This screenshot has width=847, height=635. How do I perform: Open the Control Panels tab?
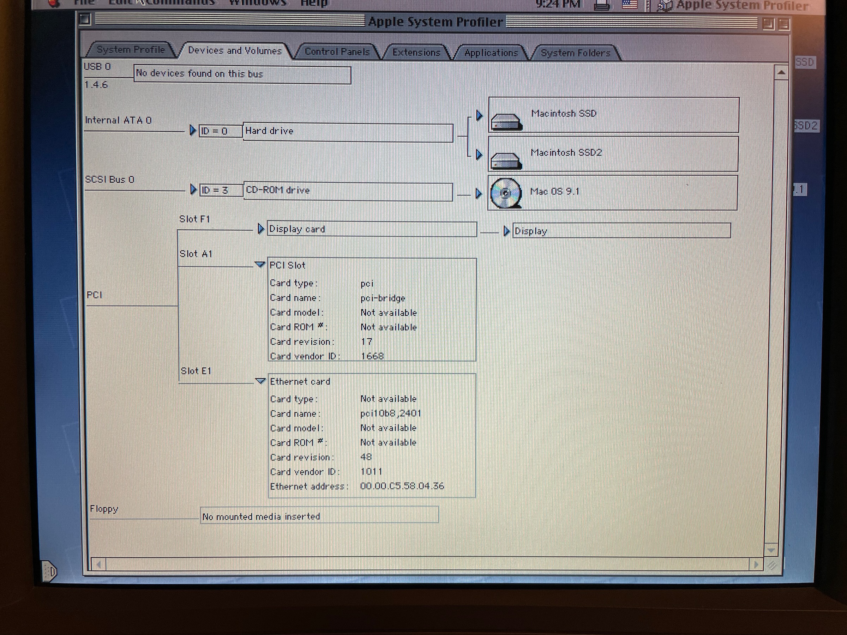click(x=337, y=52)
